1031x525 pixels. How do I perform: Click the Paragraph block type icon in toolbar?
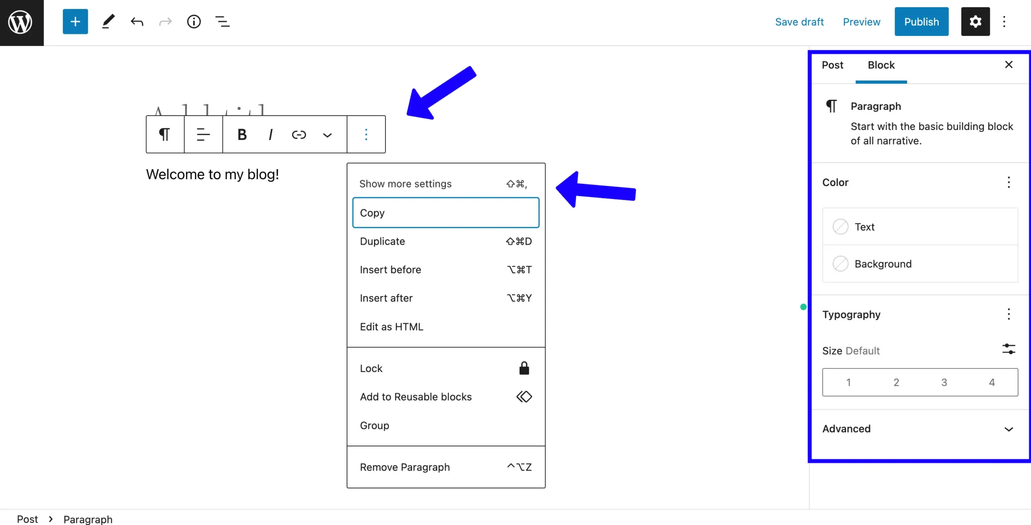coord(164,134)
